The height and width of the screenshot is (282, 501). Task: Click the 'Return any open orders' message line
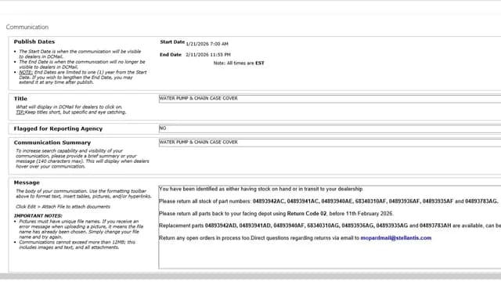[x=295, y=238]
